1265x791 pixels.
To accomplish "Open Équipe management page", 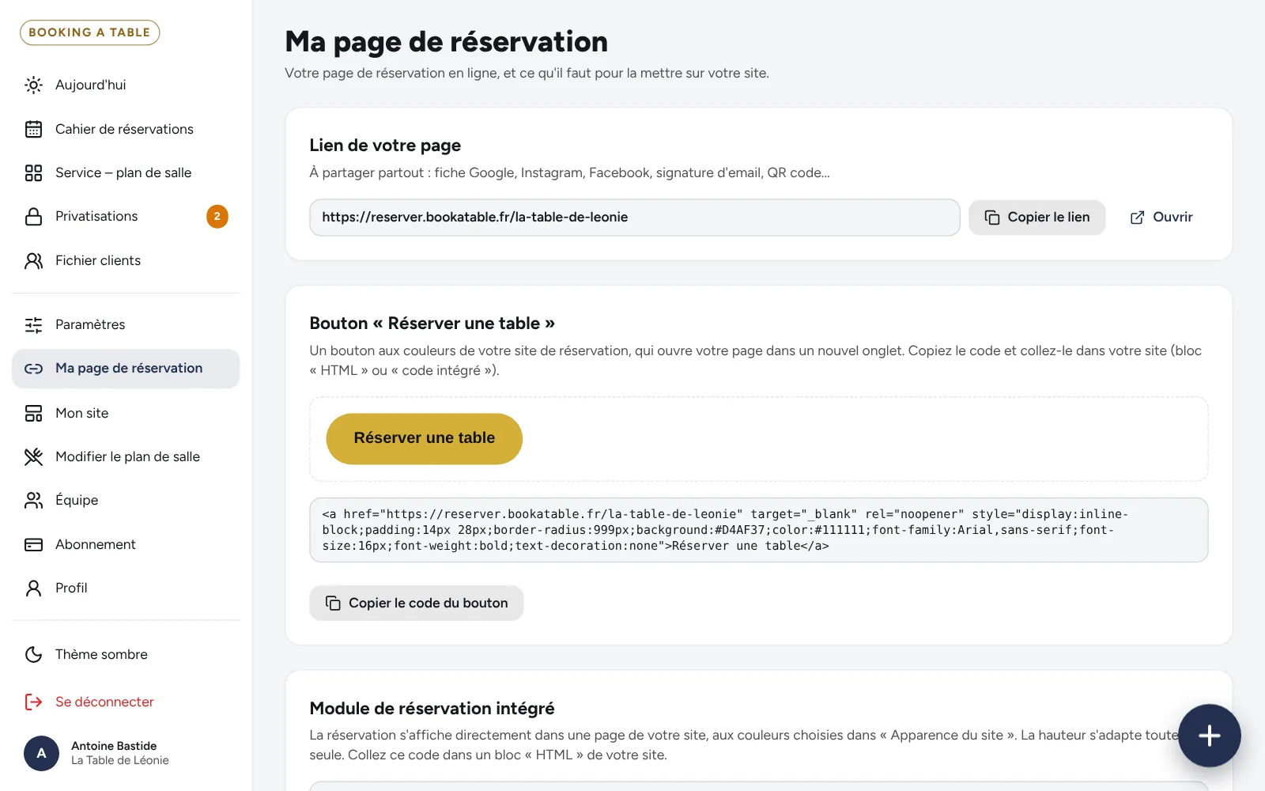I will [126, 500].
